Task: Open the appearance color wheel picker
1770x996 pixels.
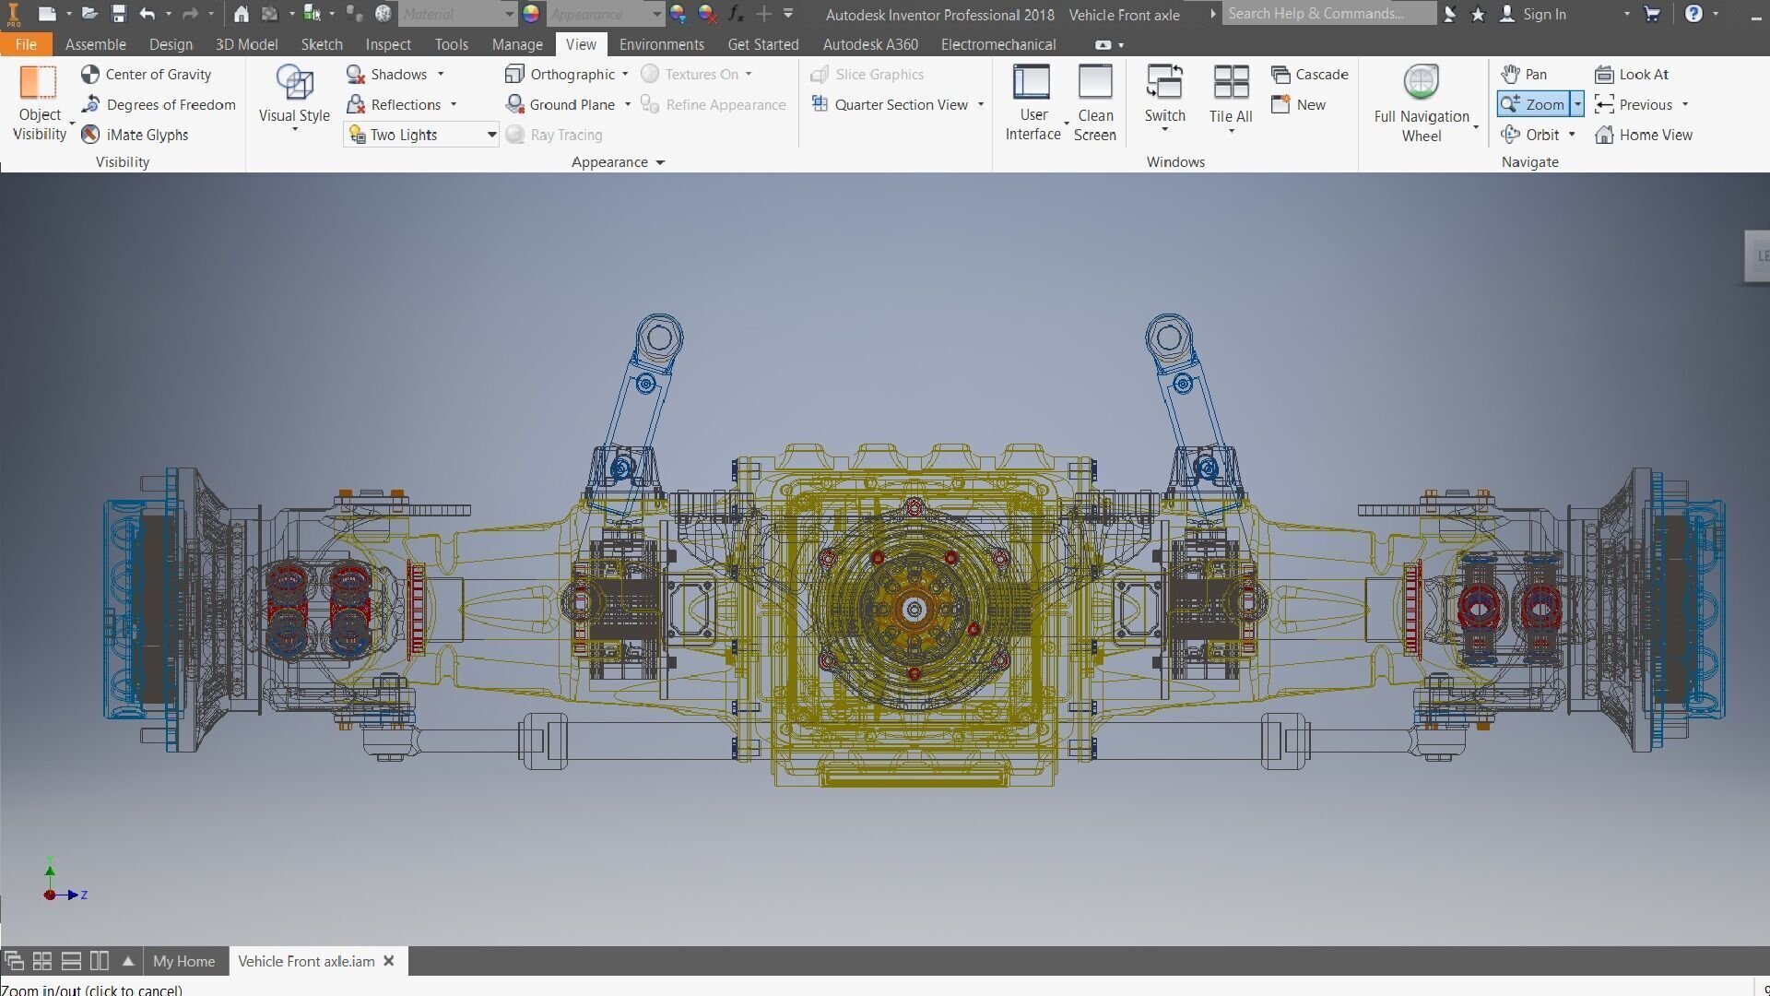Action: [531, 14]
